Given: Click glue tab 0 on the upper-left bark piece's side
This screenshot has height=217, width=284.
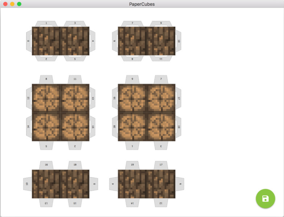Looking at the screenshot, I should pyautogui.click(x=29, y=41).
